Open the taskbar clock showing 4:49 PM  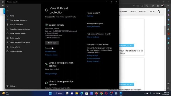(165, 93)
